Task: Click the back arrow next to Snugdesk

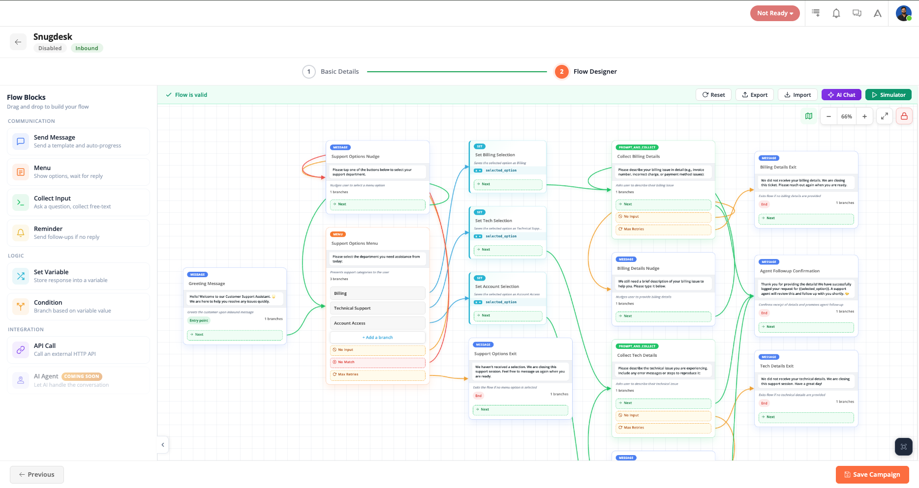Action: coord(18,42)
